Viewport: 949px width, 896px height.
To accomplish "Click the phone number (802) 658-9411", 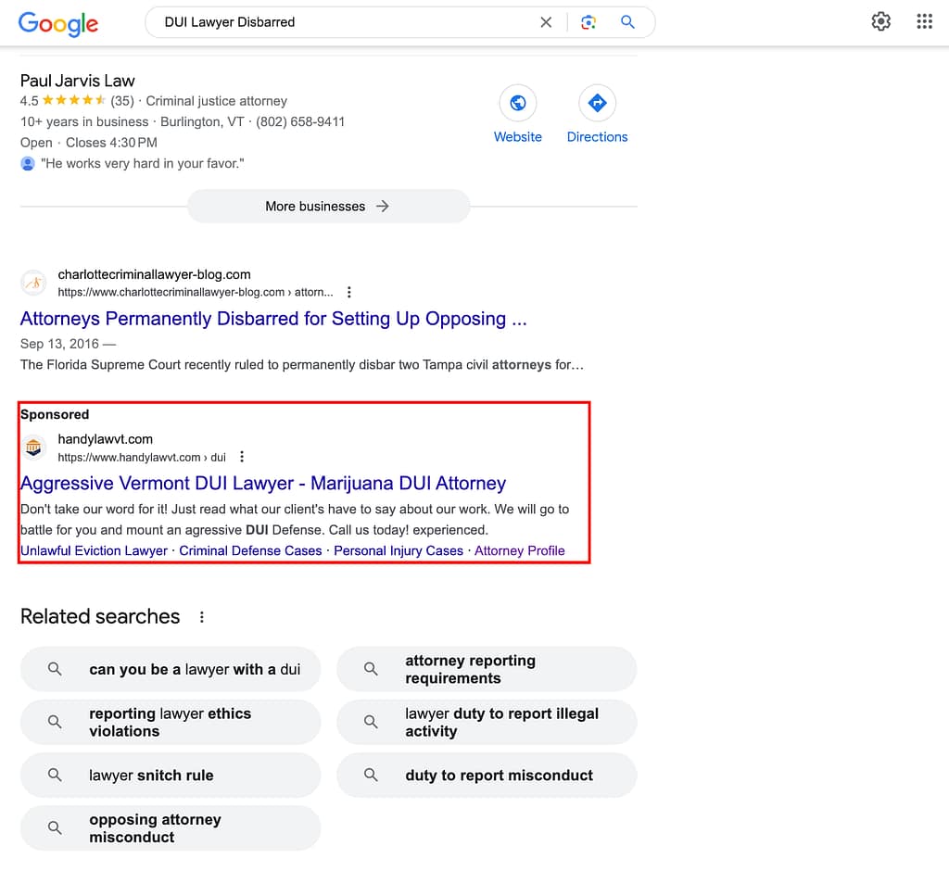I will (300, 121).
